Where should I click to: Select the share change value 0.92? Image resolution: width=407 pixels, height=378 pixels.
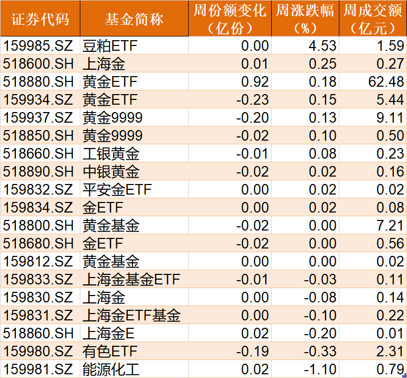pyautogui.click(x=255, y=81)
